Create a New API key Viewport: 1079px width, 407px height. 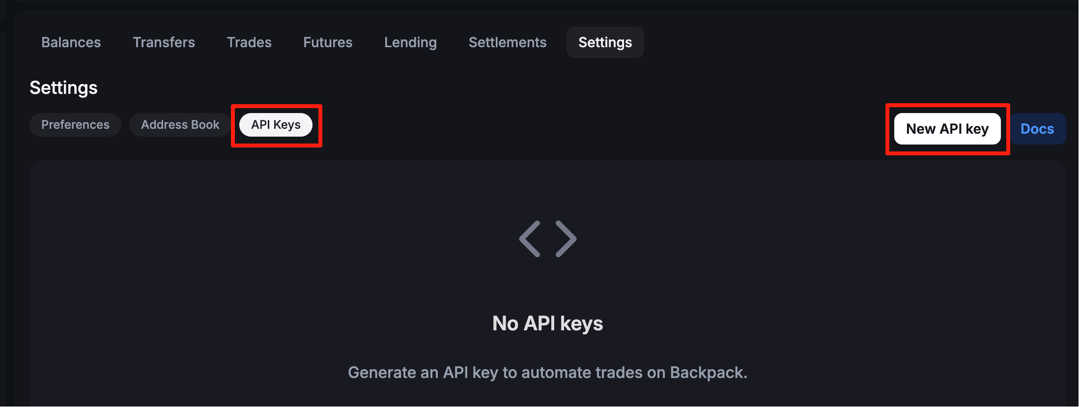[x=947, y=129]
